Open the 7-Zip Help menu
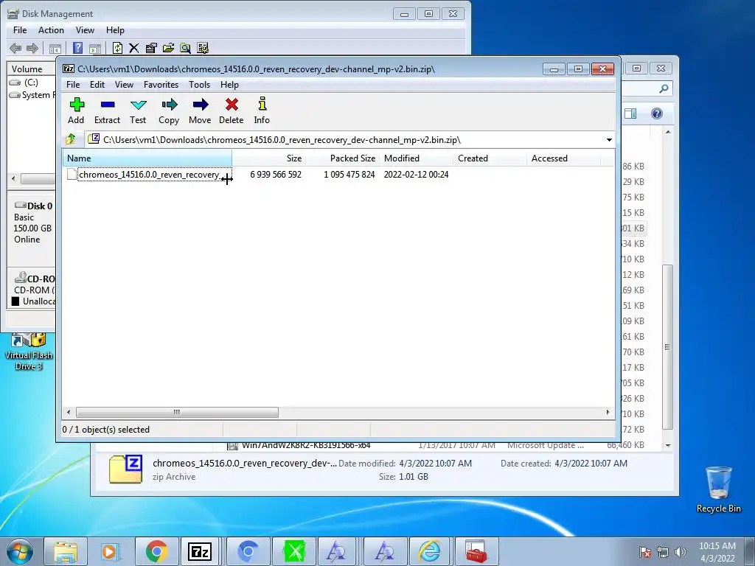This screenshot has width=755, height=566. 230,85
